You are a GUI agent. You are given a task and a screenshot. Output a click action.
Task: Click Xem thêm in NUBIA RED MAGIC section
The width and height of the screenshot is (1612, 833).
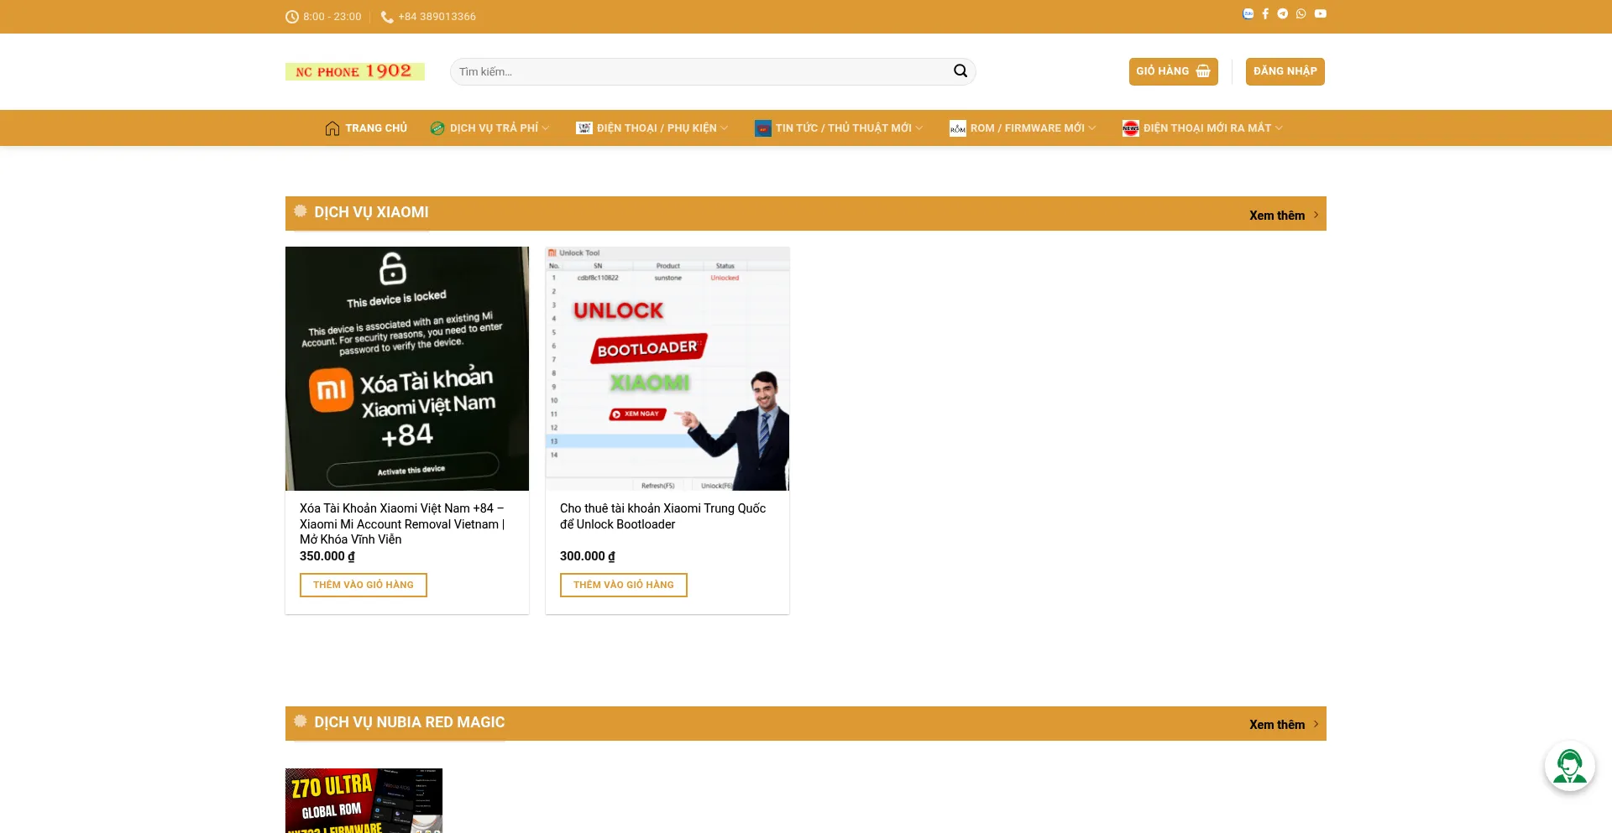click(x=1284, y=725)
